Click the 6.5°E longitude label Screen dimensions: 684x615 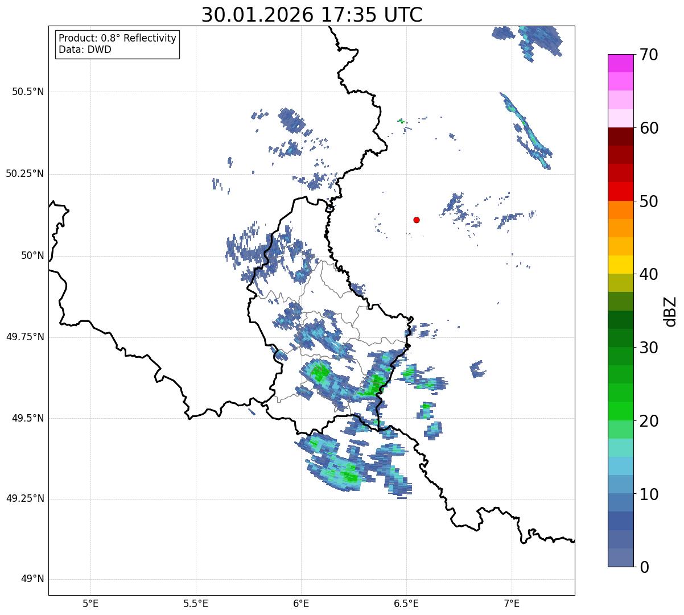pyautogui.click(x=406, y=604)
